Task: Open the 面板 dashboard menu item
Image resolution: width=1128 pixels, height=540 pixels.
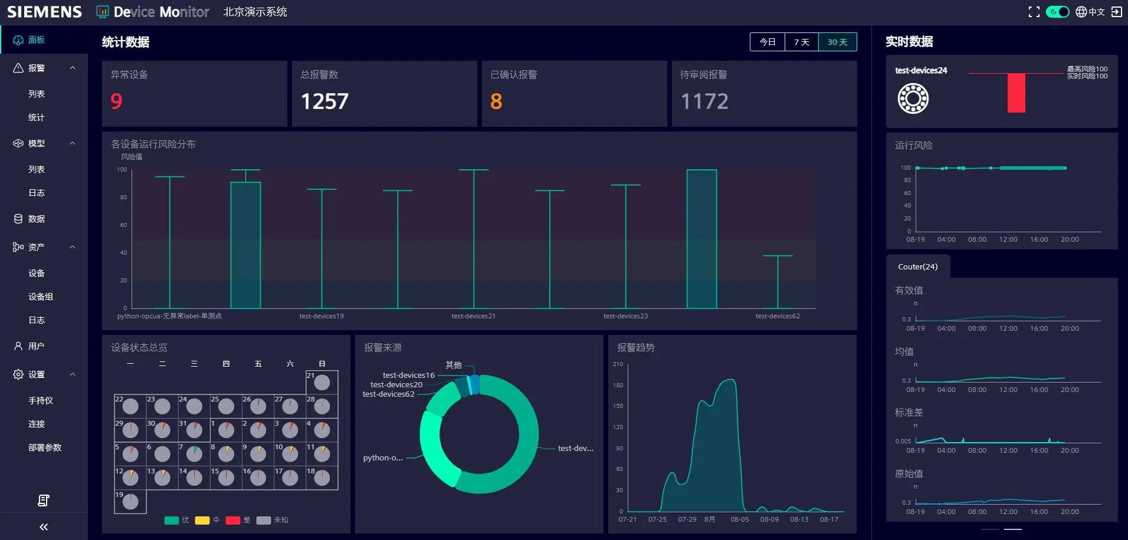Action: coord(36,40)
